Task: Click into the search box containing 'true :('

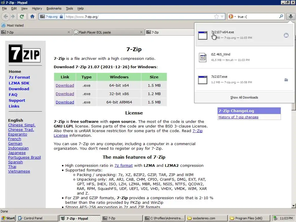Action: click(x=258, y=16)
